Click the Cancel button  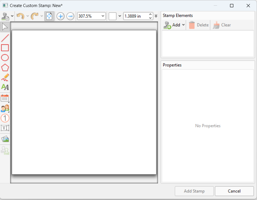[x=234, y=191]
